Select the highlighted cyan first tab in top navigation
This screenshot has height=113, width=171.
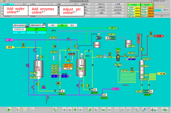pyautogui.click(x=7, y=4)
